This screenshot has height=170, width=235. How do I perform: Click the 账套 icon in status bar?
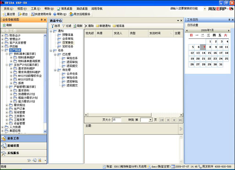click(x=104, y=166)
